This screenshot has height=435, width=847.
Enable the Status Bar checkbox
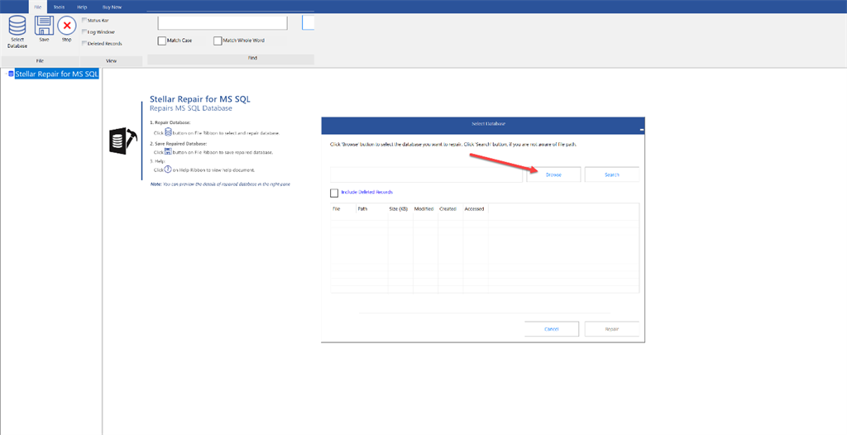click(84, 20)
